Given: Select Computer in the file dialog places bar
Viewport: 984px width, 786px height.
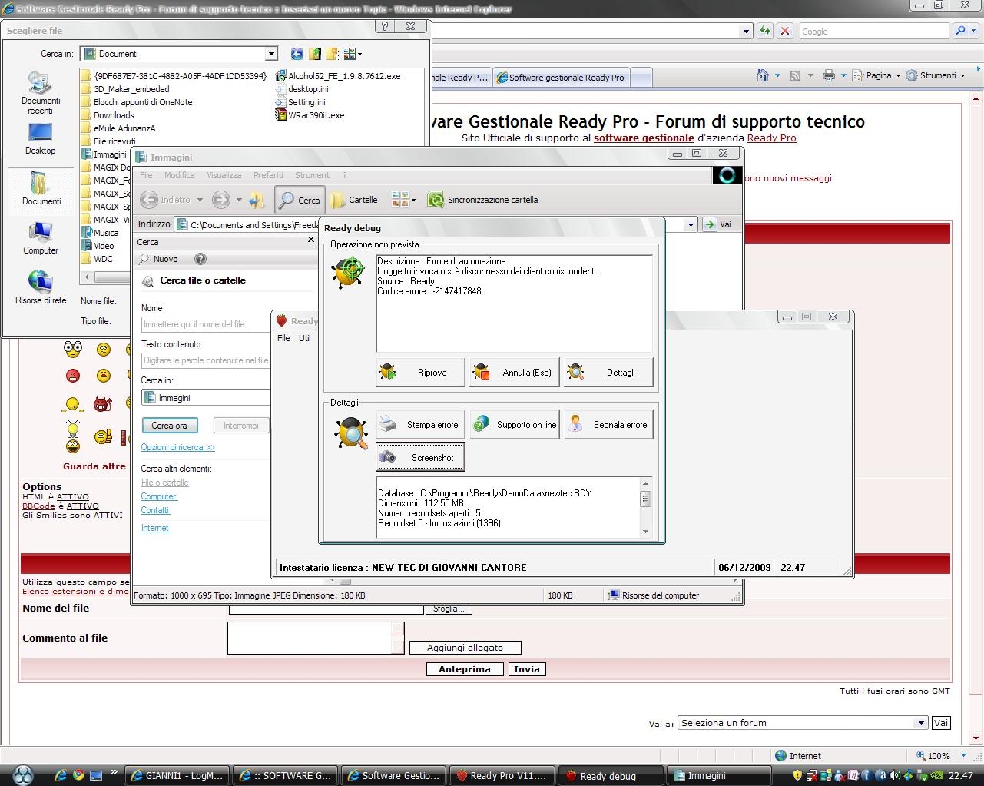Looking at the screenshot, I should (41, 238).
